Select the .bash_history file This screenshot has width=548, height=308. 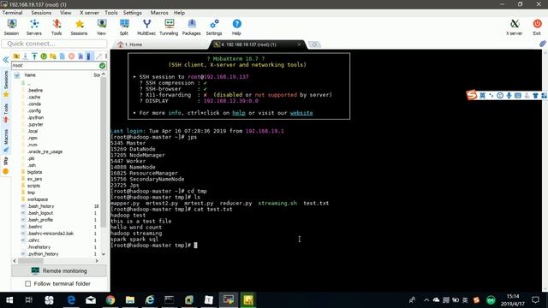pyautogui.click(x=40, y=206)
